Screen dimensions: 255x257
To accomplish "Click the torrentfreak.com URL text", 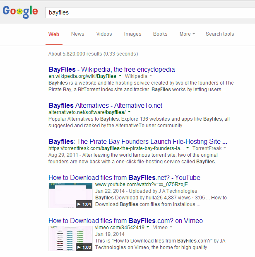I will 116,148.
